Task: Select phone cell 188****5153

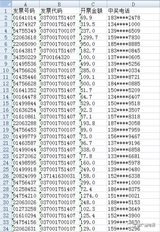Action: point(133,202)
